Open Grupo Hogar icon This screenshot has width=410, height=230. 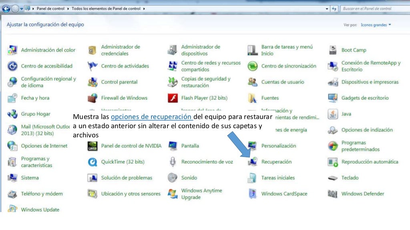pos(12,114)
